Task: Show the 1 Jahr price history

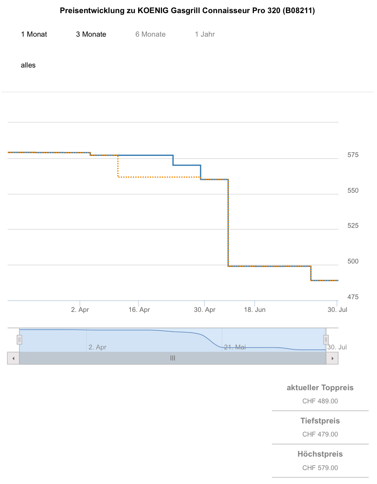Action: click(205, 34)
